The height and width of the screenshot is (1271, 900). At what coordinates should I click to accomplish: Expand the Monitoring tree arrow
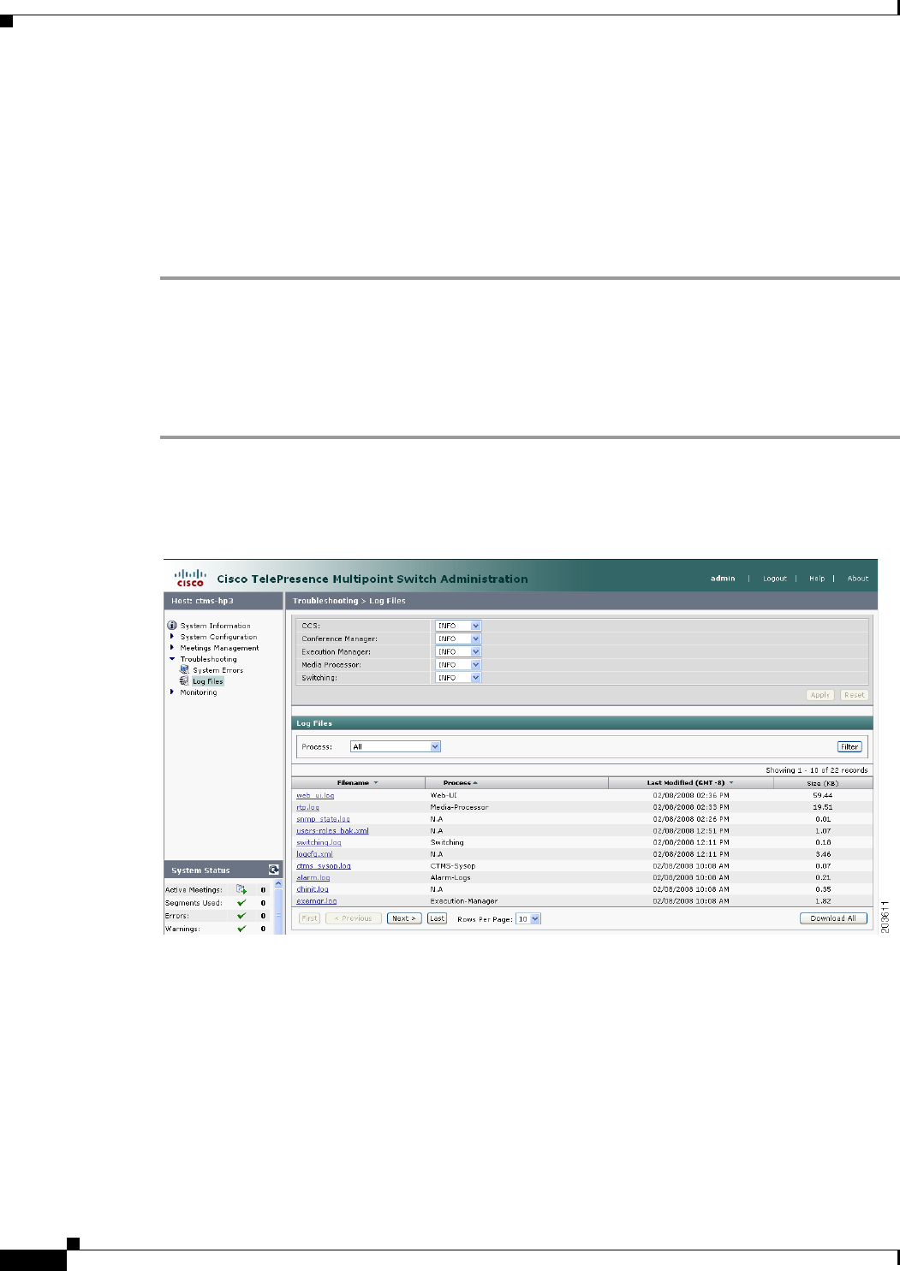(x=172, y=692)
